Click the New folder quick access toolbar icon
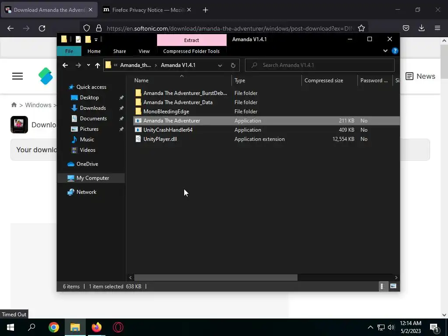 click(88, 39)
